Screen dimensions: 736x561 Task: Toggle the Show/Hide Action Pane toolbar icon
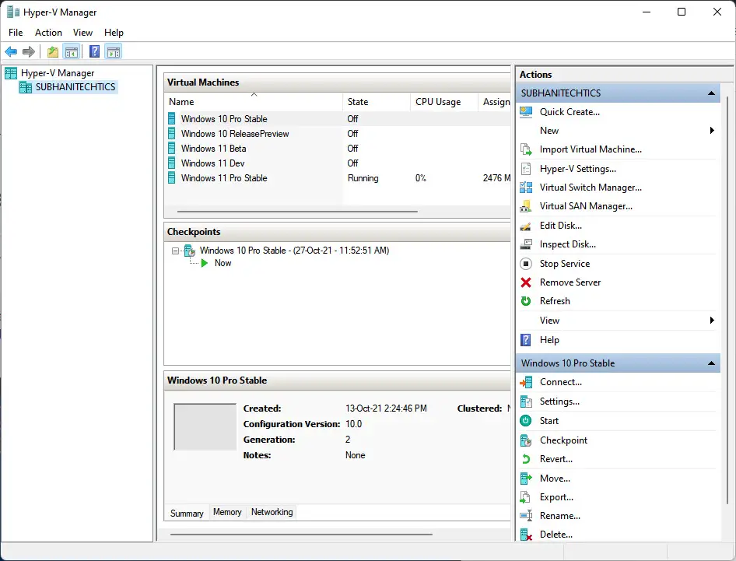click(x=113, y=51)
